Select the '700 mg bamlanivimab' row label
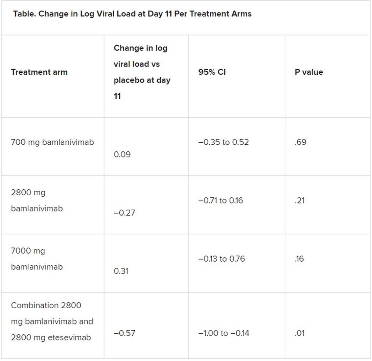Image resolution: width=372 pixels, height=361 pixels. [x=52, y=142]
